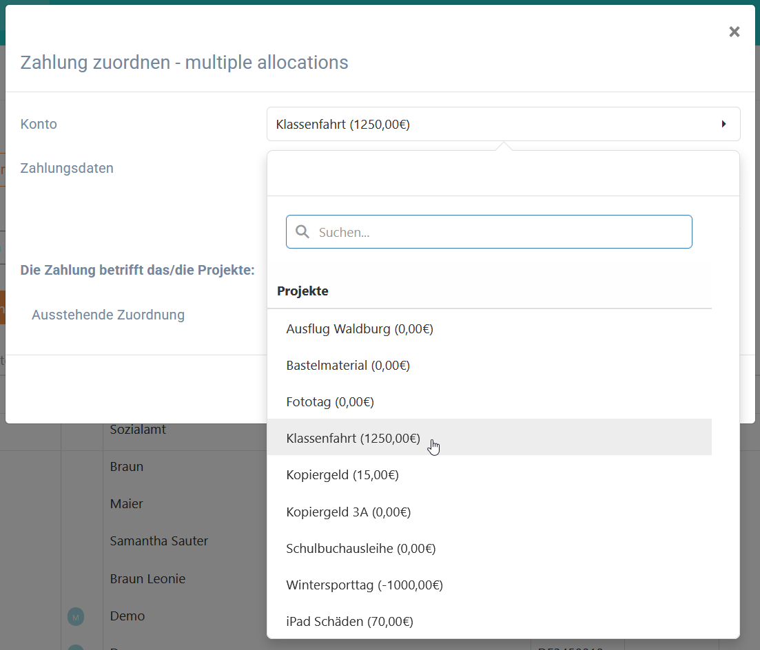Click the Konto label
The image size is (760, 650).
tap(39, 124)
